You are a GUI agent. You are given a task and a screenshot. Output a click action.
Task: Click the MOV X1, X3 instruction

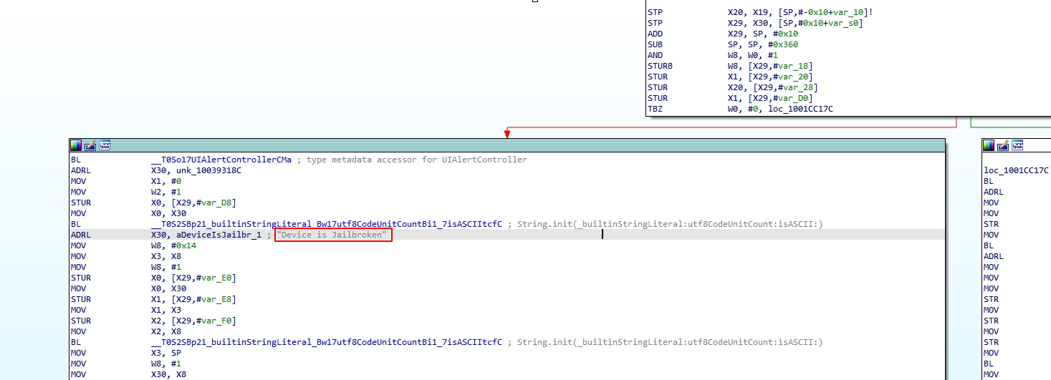click(125, 310)
